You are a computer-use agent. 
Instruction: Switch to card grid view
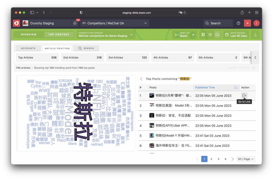tap(203, 34)
